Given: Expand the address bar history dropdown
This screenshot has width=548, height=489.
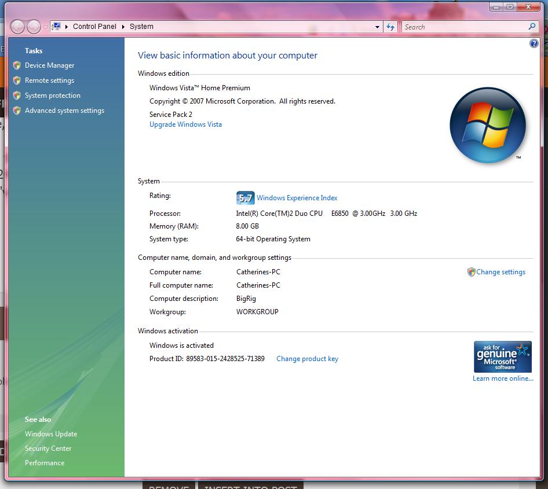Looking at the screenshot, I should (x=377, y=27).
